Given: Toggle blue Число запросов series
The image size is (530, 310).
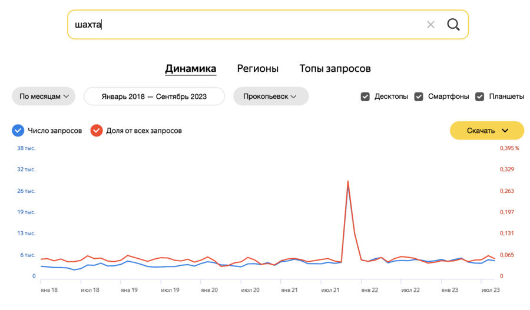Looking at the screenshot, I should tap(18, 131).
